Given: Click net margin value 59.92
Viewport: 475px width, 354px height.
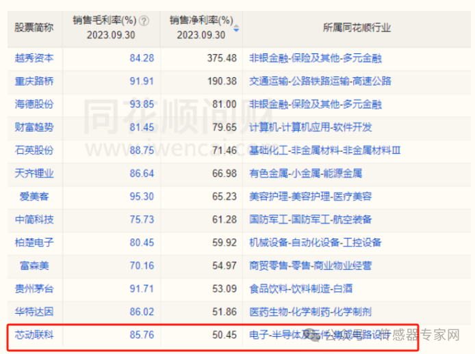Looking at the screenshot, I should tap(224, 243).
